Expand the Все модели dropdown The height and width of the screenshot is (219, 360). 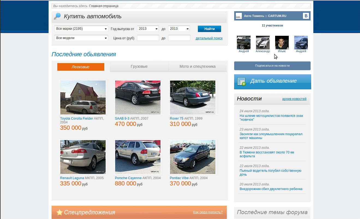tap(81, 38)
